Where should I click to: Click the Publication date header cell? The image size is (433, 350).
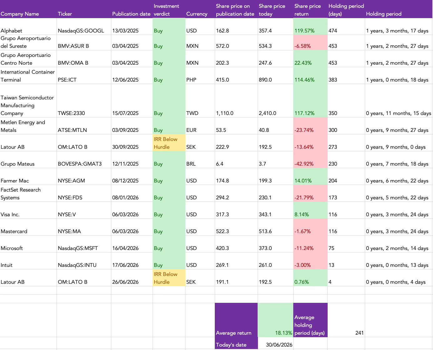point(132,9)
